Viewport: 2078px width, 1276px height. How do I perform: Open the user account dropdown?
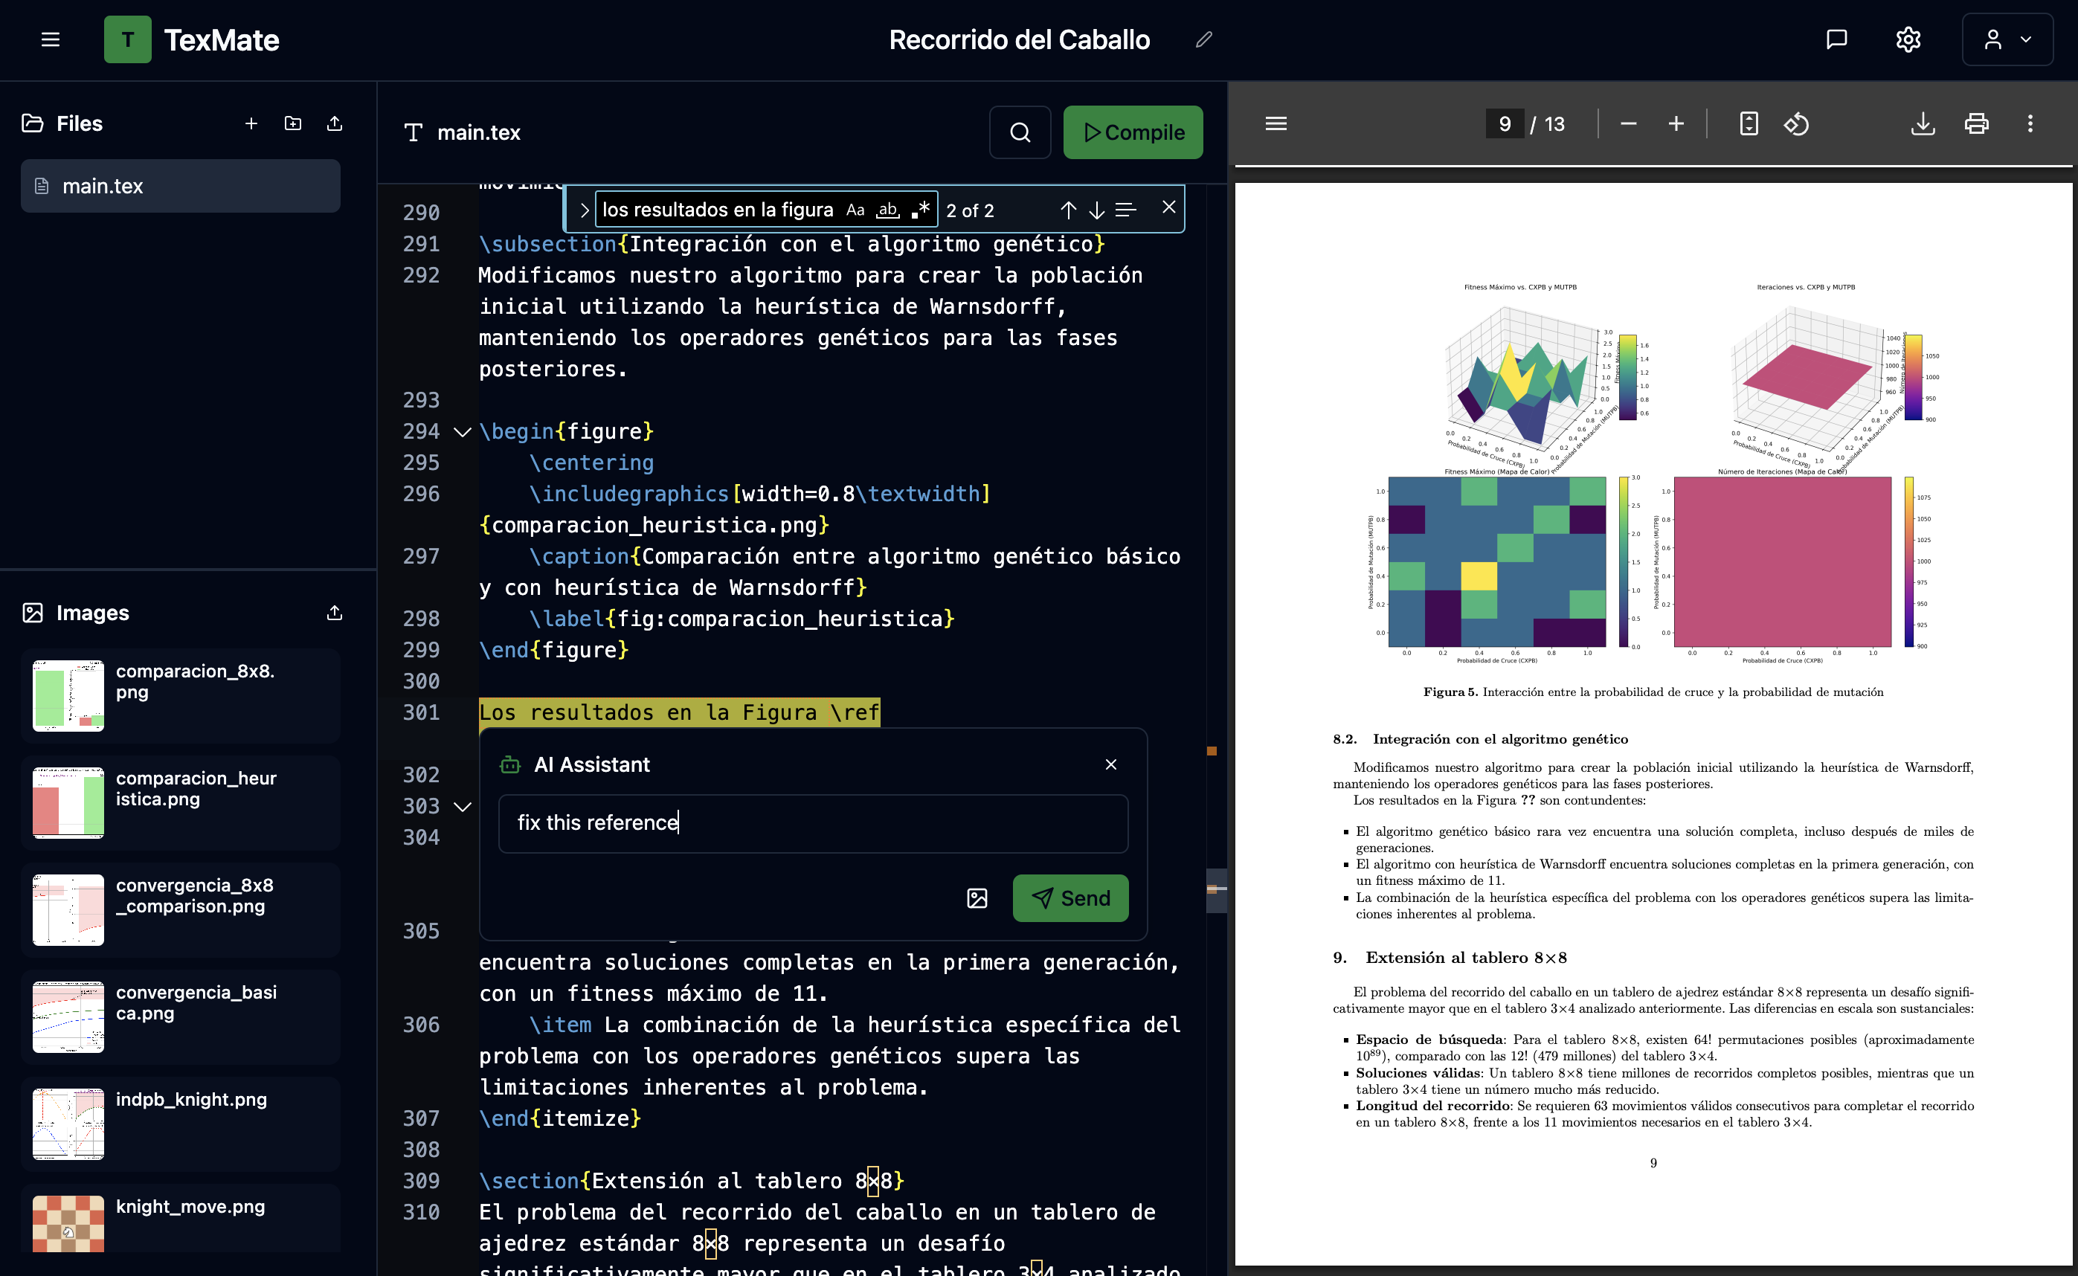[x=2007, y=39]
